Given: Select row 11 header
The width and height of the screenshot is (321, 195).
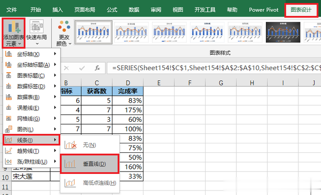Looking at the screenshot, I should [x=5, y=187].
